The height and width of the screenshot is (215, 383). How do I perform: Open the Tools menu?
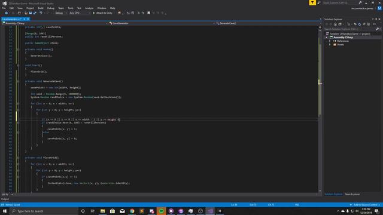71,8
